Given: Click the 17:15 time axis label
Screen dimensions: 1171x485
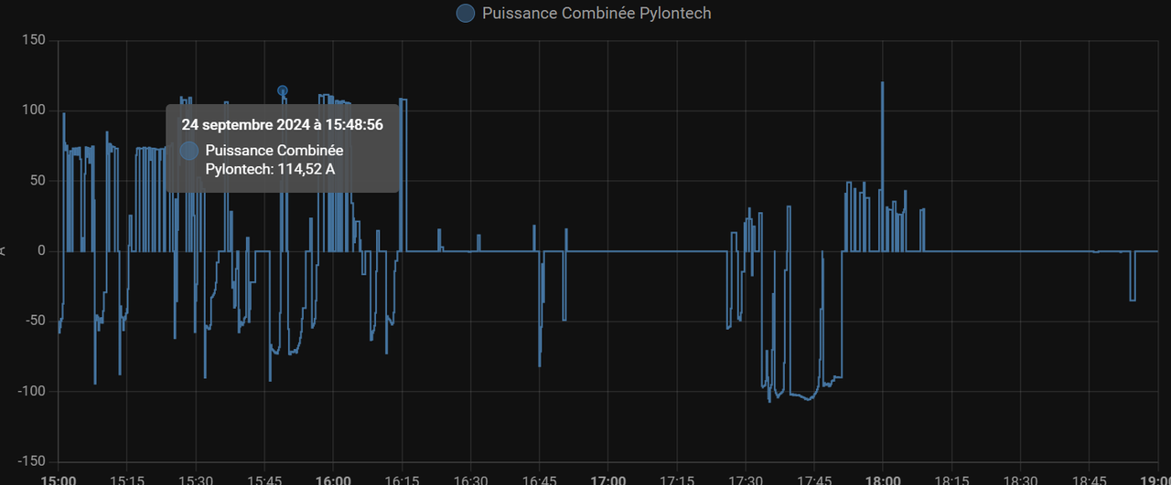Looking at the screenshot, I should click(675, 479).
